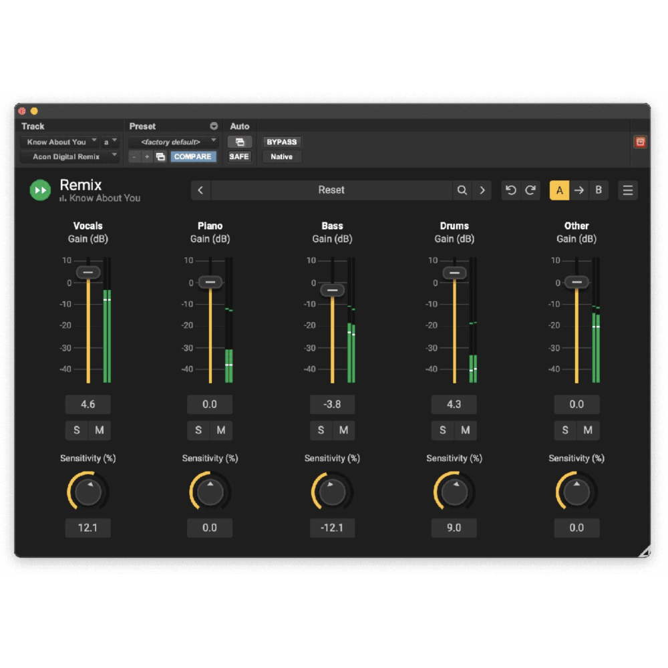Click the Remix plugin logo

tap(39, 190)
